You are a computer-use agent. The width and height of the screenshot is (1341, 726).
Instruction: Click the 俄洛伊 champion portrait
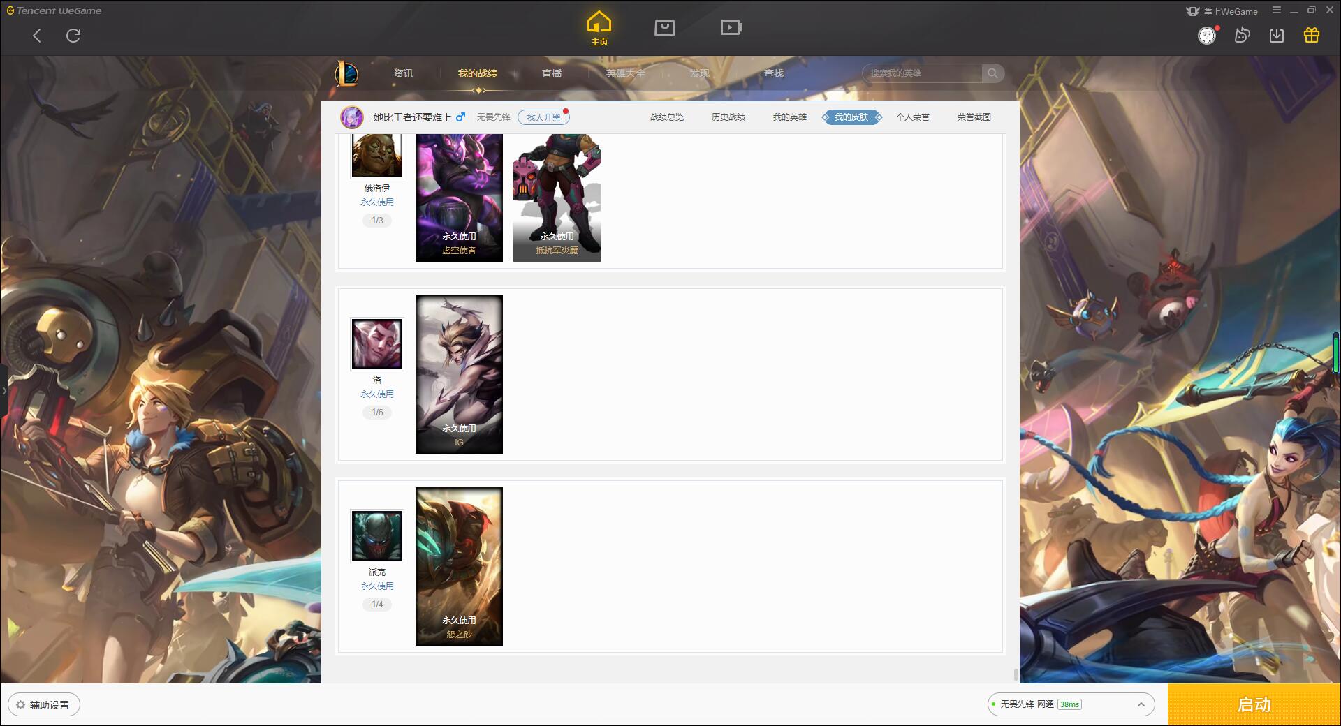[377, 156]
